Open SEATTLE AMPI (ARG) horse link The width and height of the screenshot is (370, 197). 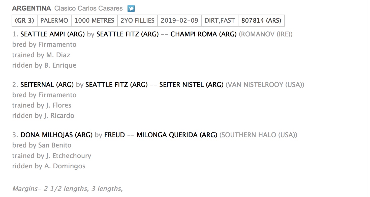[x=52, y=34]
